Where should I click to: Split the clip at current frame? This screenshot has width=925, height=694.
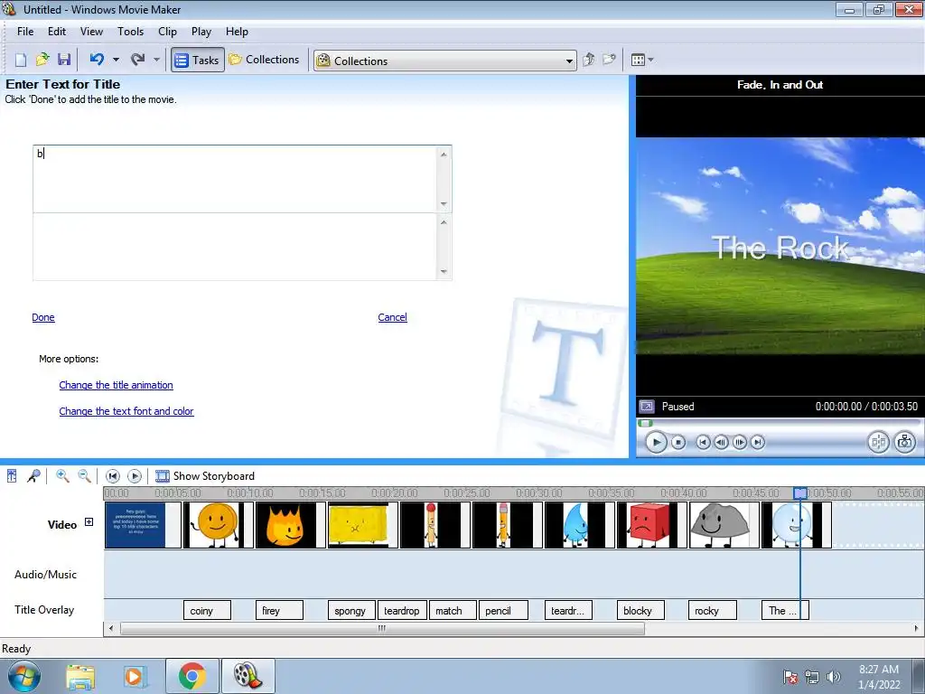pos(878,442)
